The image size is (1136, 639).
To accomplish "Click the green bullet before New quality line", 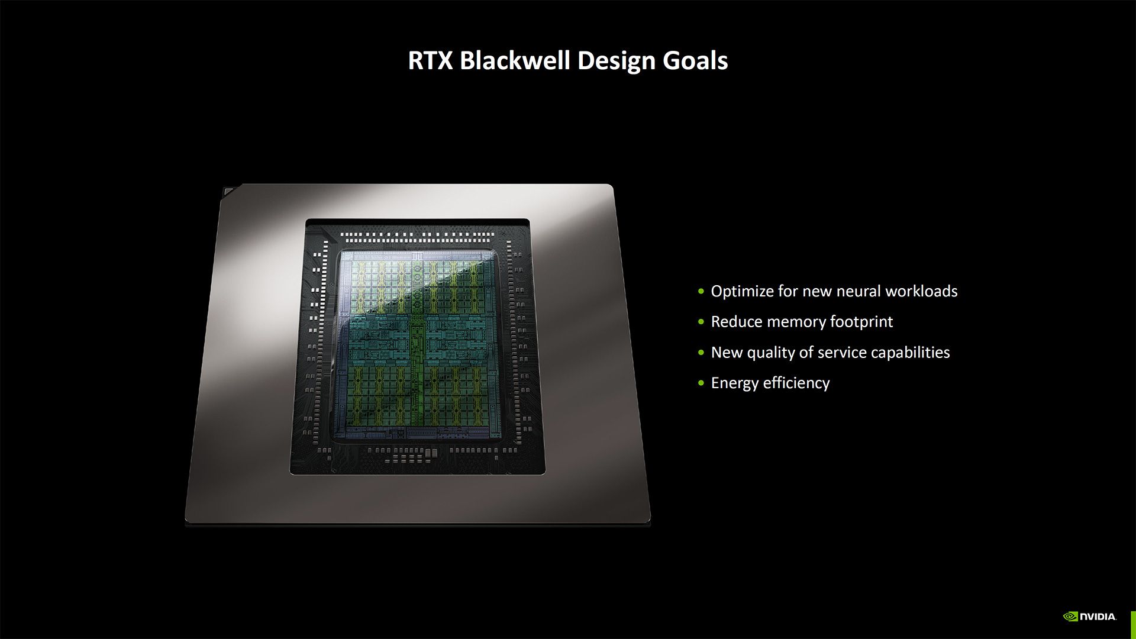I will point(701,353).
